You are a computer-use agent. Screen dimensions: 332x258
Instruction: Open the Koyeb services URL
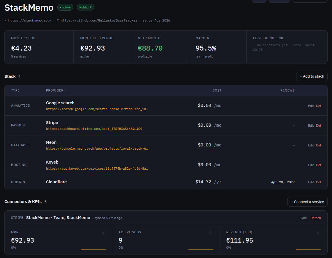97,169
